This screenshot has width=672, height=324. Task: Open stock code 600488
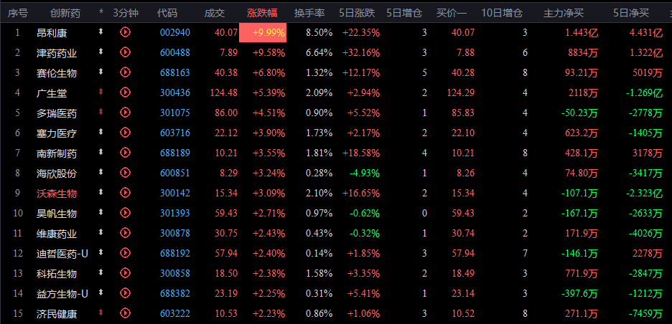[175, 52]
